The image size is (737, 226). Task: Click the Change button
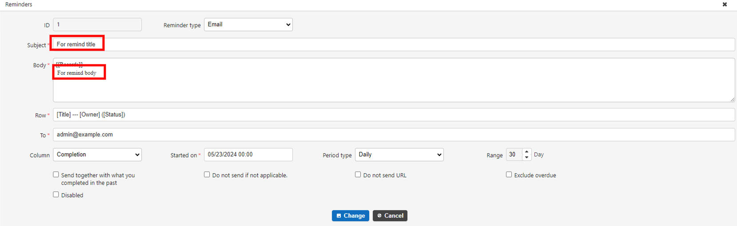coord(351,216)
